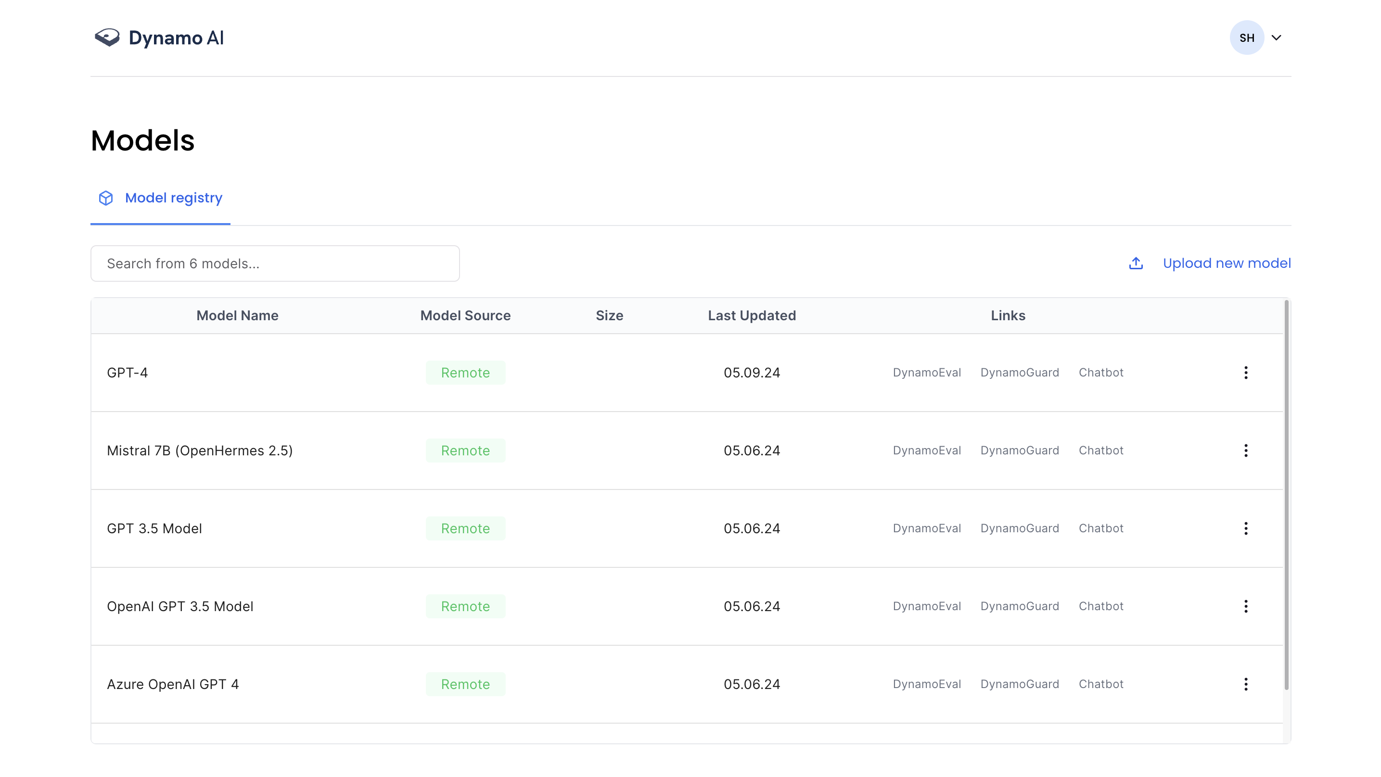Viewport: 1381px width, 777px height.
Task: Click the Model registry cube icon
Action: tap(105, 198)
